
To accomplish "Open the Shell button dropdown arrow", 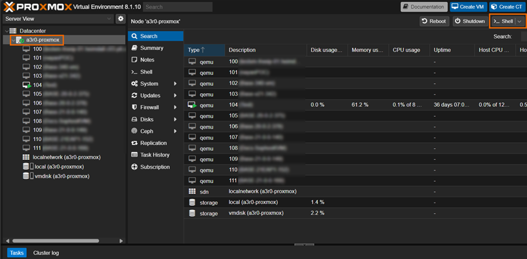I will 520,21.
